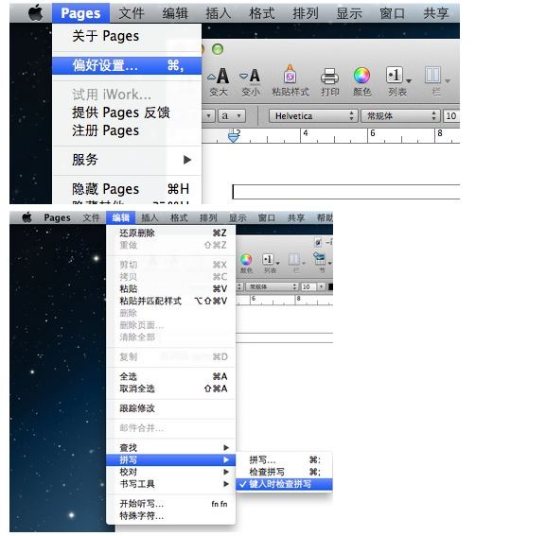This screenshot has height=536, width=546.
Task: Click the 变小 shrink-font icon
Action: coord(251,77)
